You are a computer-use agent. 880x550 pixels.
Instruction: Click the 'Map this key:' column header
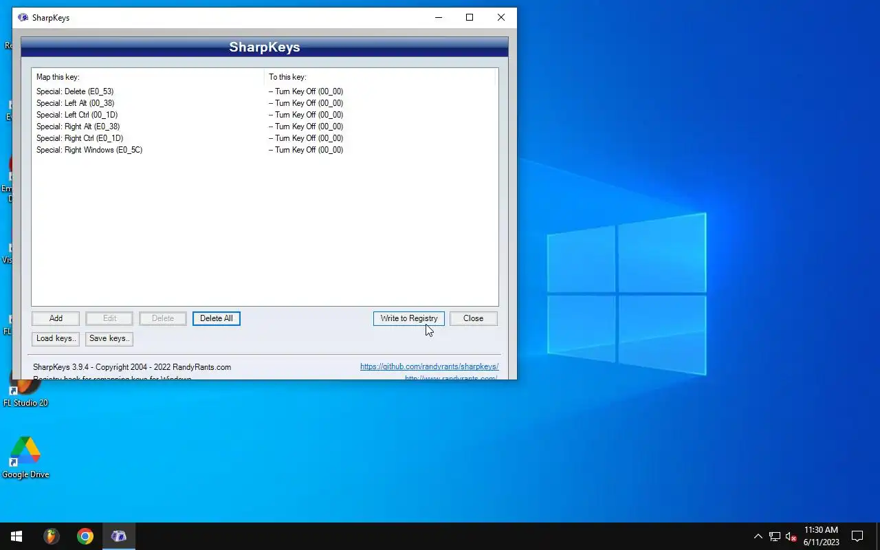point(148,77)
